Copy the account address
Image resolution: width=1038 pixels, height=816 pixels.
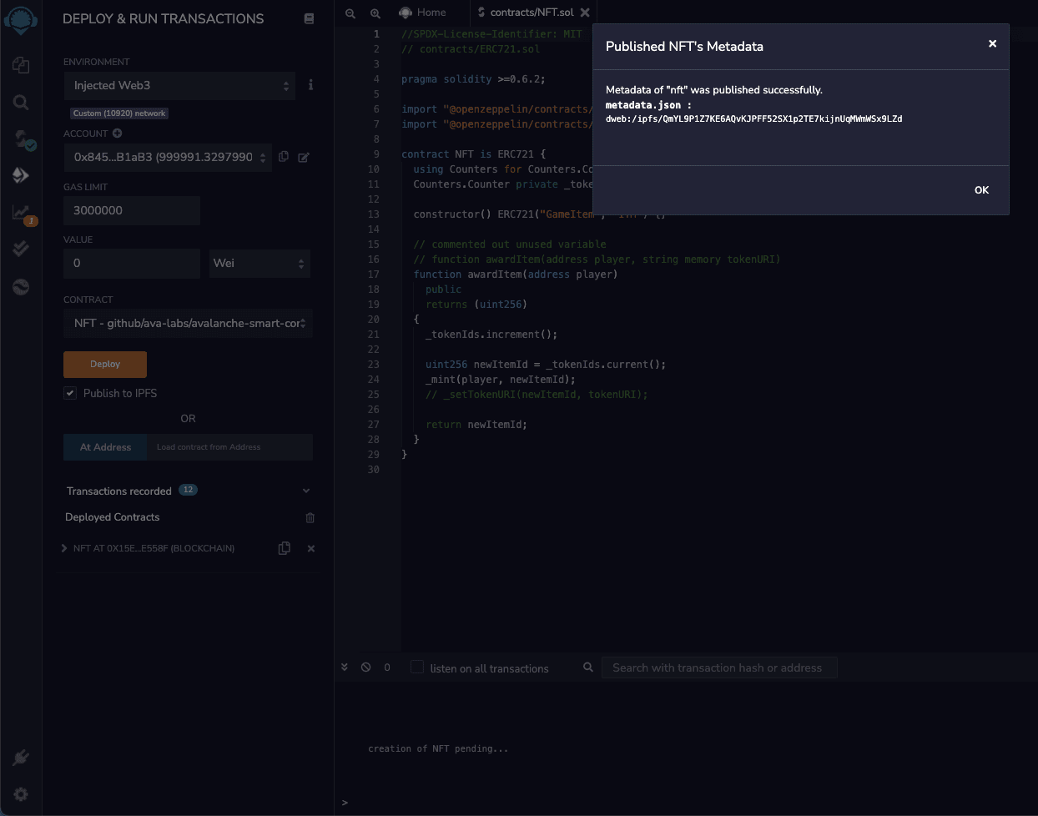pos(284,157)
